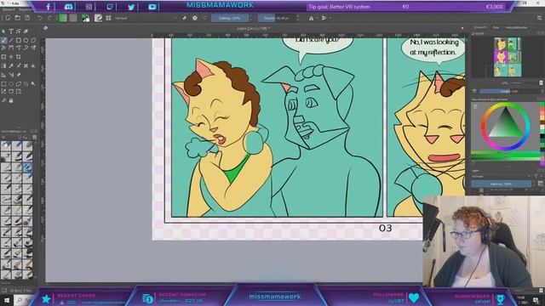Select the Elliptical Selection tool

pos(11,84)
